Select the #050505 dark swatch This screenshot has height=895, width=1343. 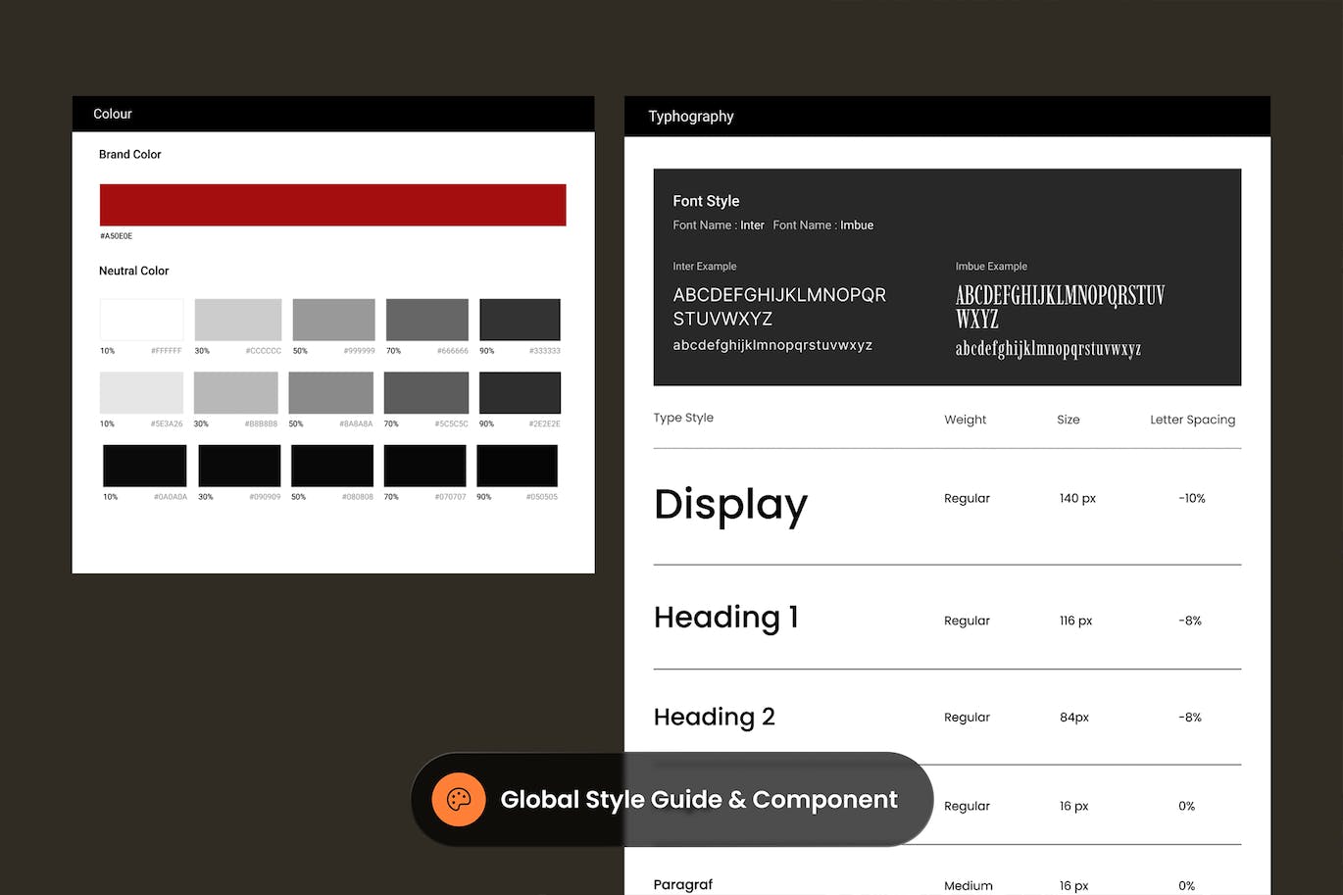(x=517, y=466)
